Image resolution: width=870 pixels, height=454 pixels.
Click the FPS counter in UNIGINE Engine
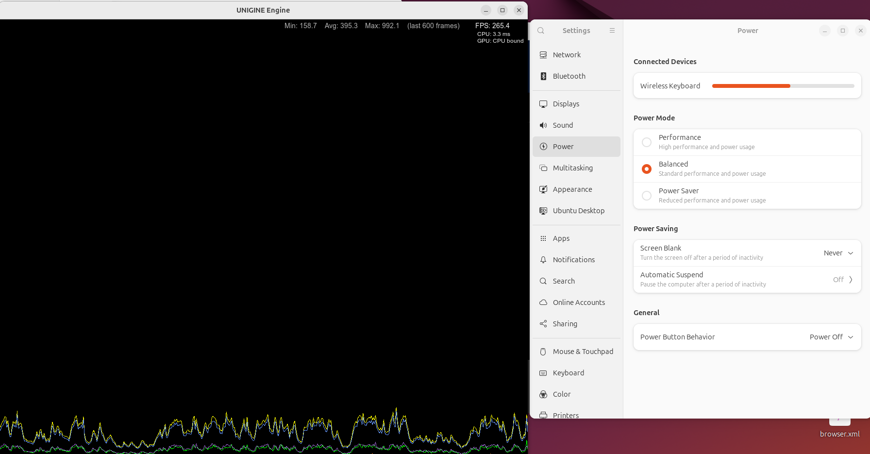[492, 26]
